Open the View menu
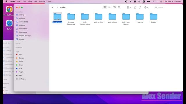Image resolution: width=186 pixels, height=104 pixels. click(x=30, y=1)
